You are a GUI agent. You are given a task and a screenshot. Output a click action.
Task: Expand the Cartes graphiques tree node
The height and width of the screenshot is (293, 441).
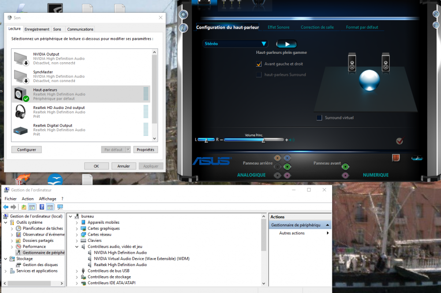tap(77, 229)
